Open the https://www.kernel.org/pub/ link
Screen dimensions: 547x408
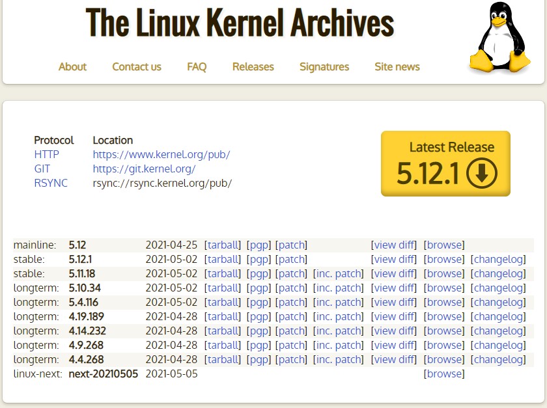161,154
